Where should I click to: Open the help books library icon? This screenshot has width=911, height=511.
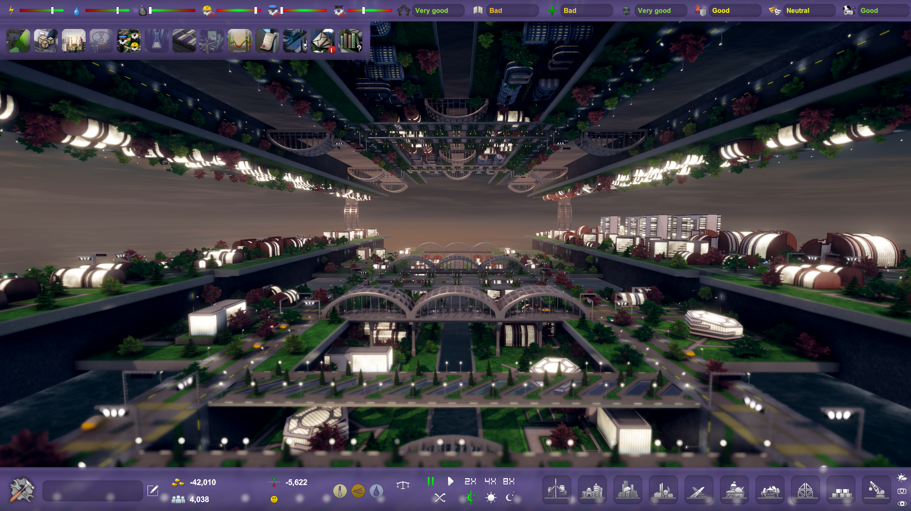pyautogui.click(x=350, y=41)
